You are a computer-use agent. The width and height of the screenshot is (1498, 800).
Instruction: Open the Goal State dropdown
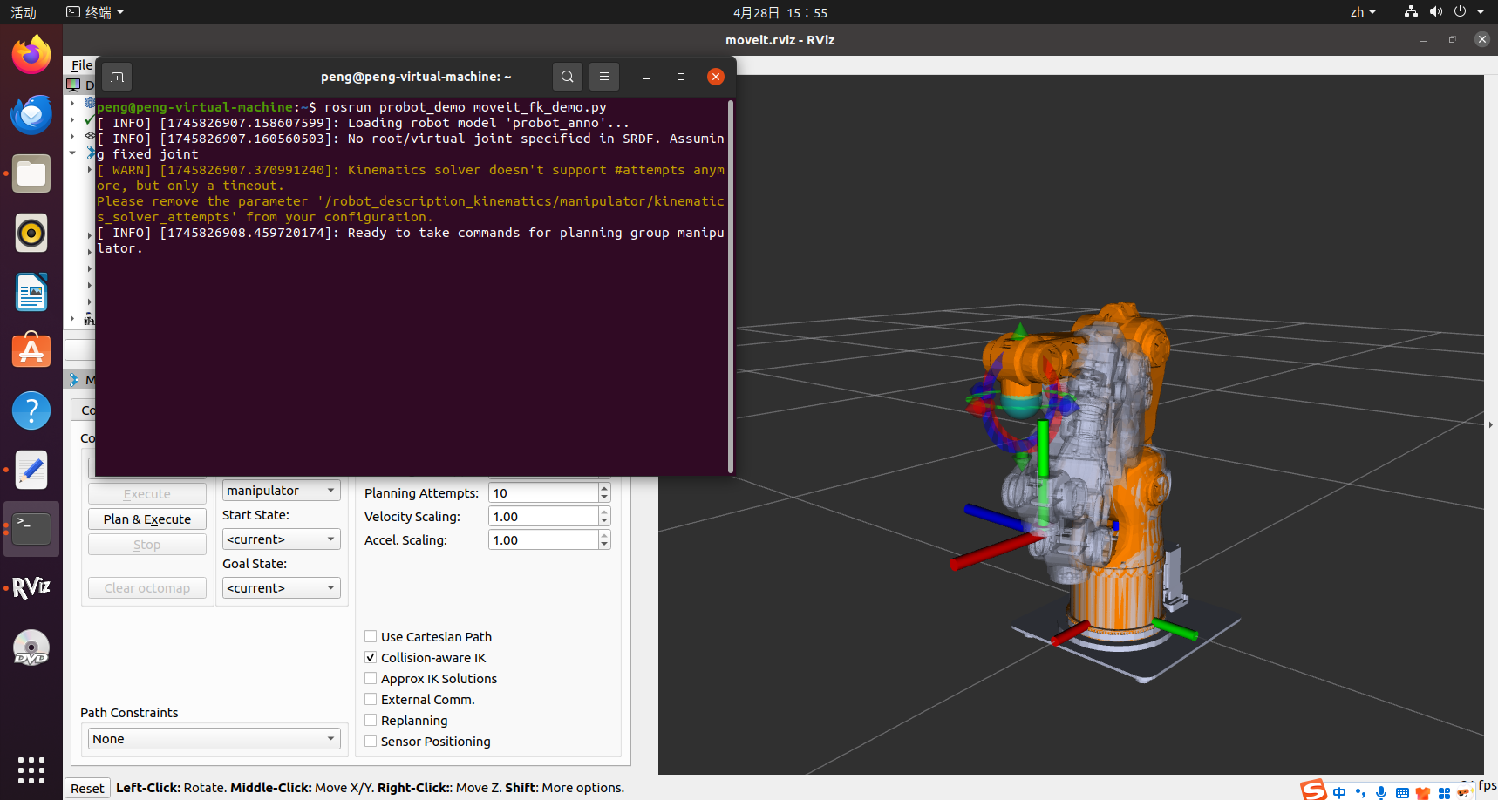point(281,588)
